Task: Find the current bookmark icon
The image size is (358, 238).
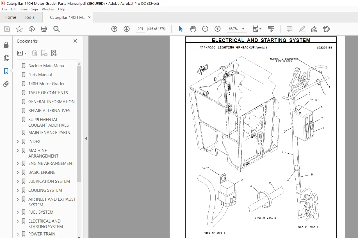Action: [x=54, y=53]
